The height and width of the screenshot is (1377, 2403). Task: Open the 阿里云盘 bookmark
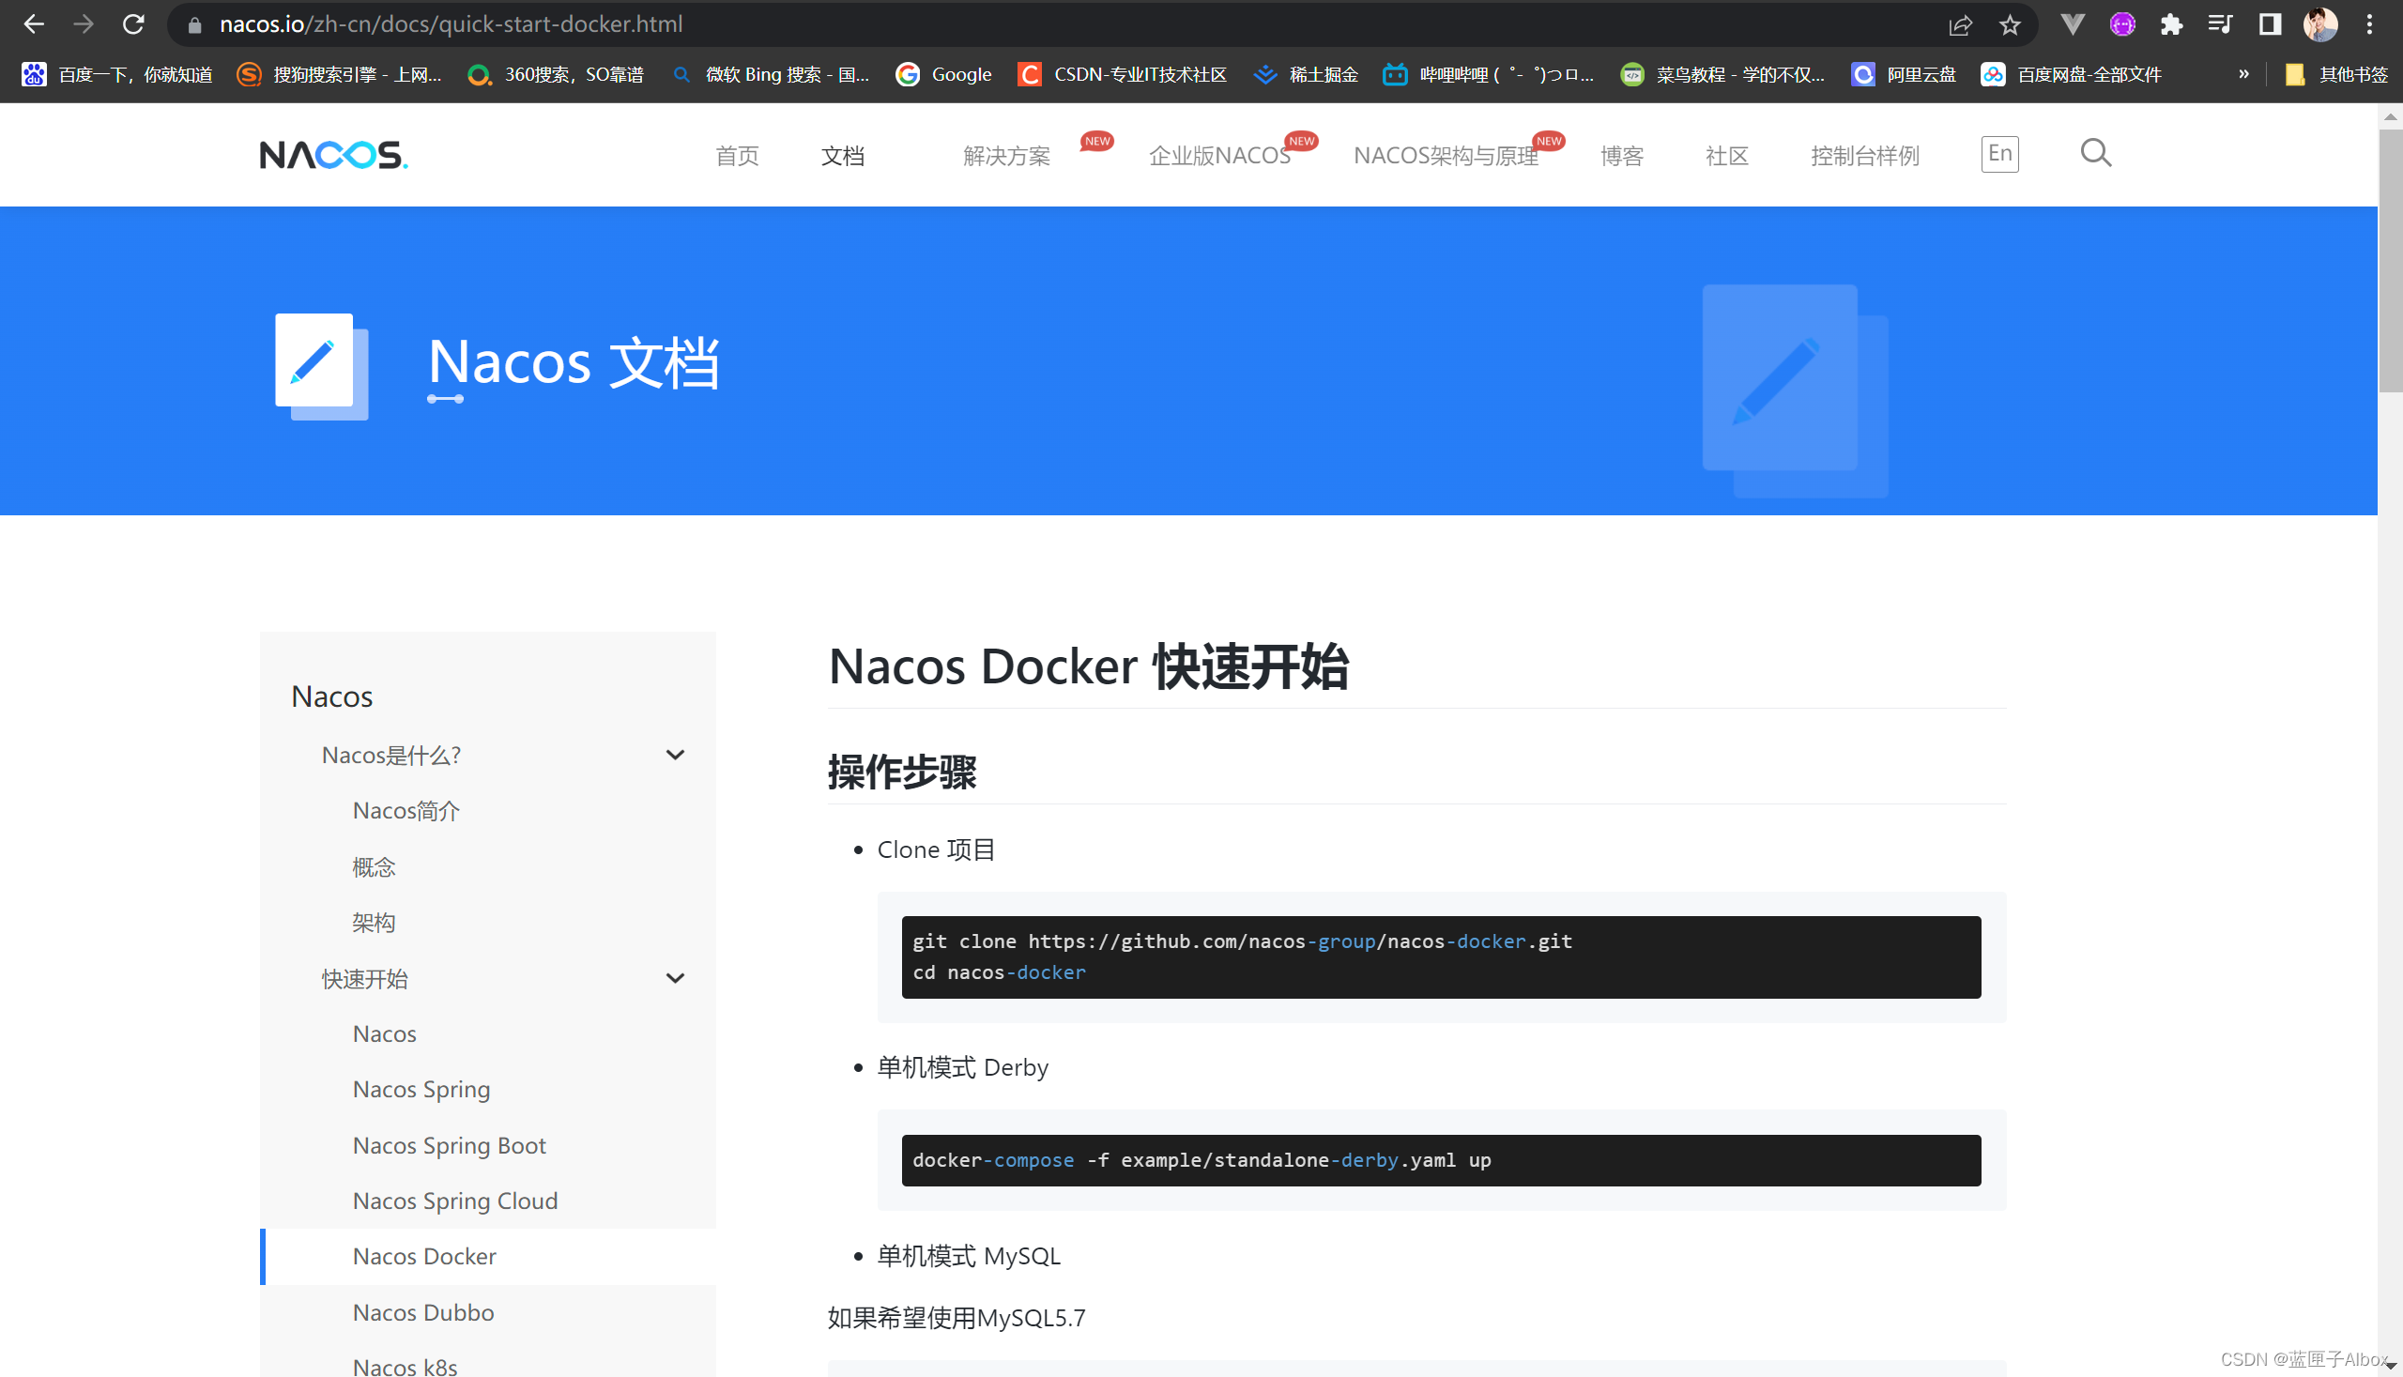[x=1903, y=75]
